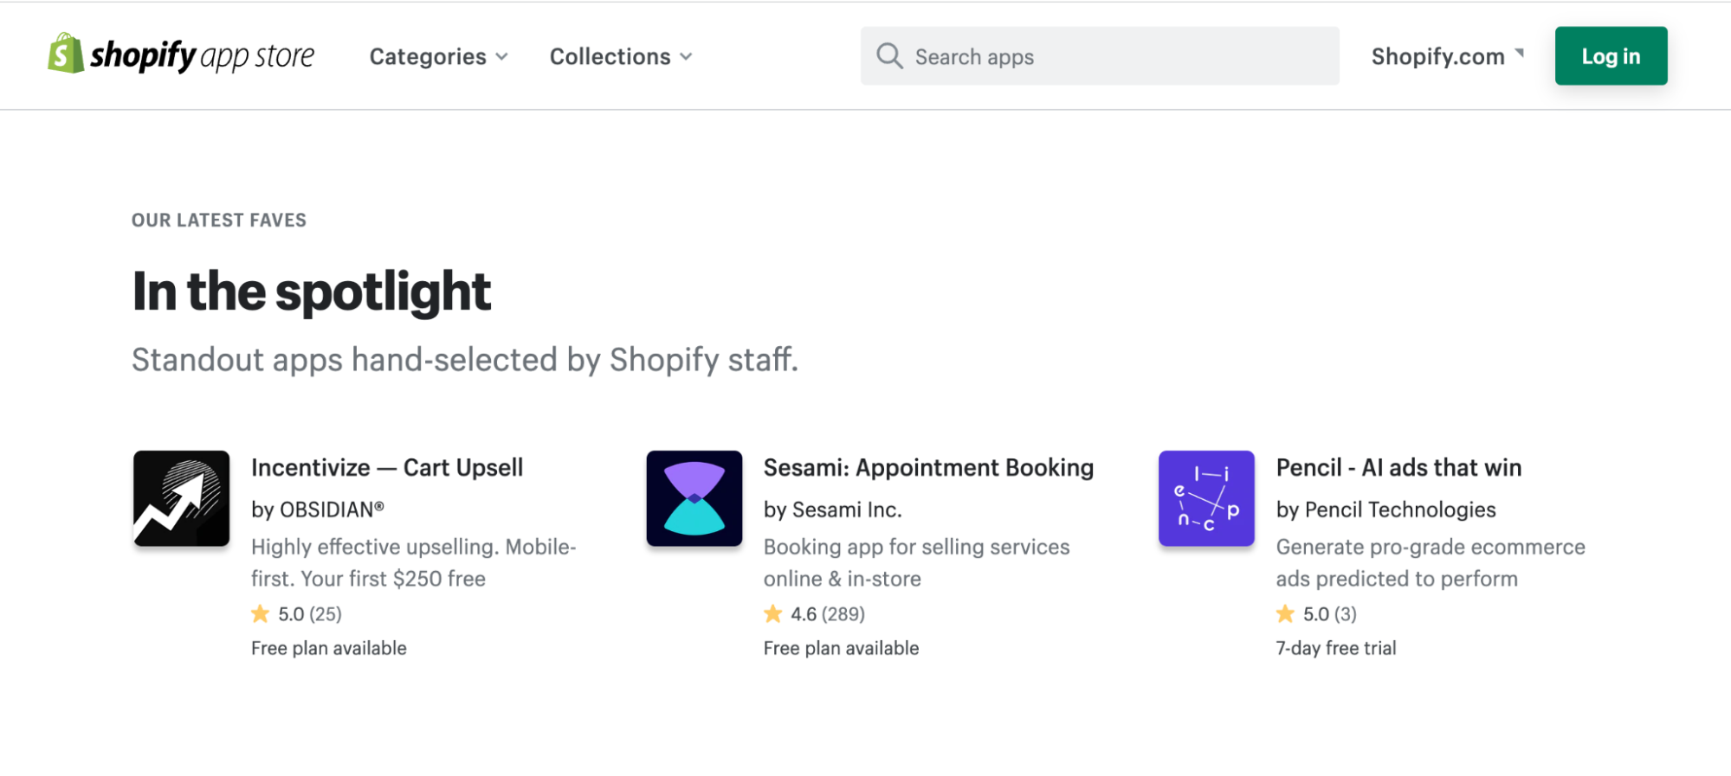Click the 'In the spotlight' heading
This screenshot has height=776, width=1731.
[312, 292]
